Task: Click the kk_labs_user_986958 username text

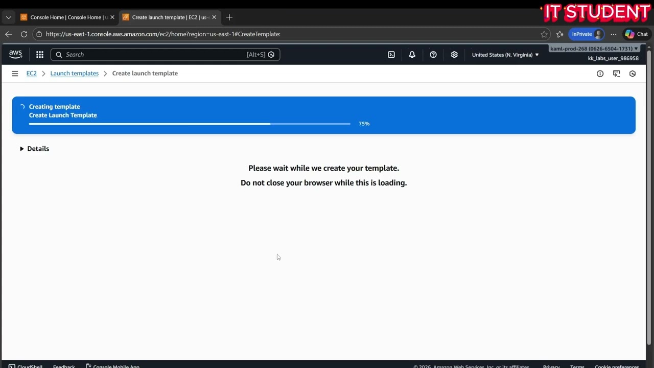Action: (613, 58)
